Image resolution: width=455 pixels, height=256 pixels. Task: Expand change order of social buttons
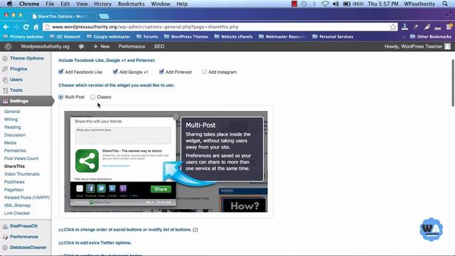[125, 230]
